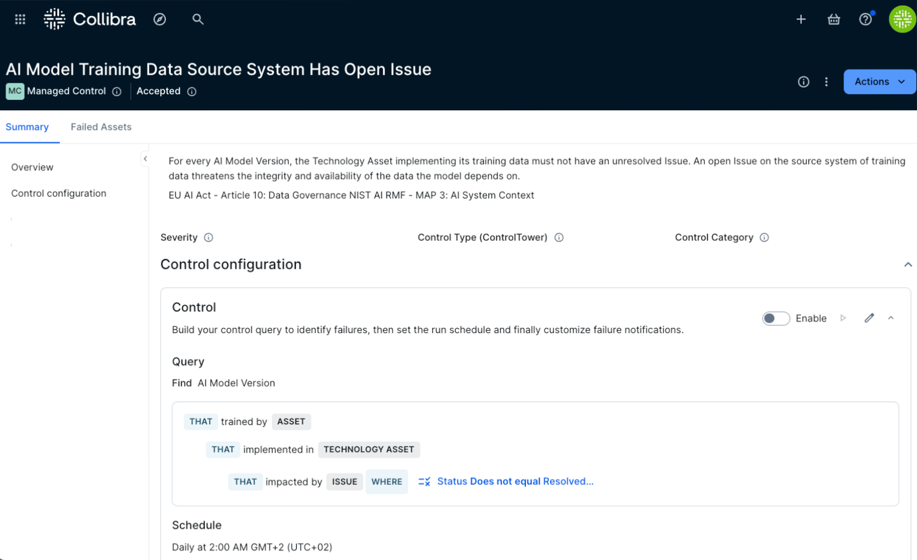
Task: Switch to the Failed Assets tab
Action: click(101, 127)
